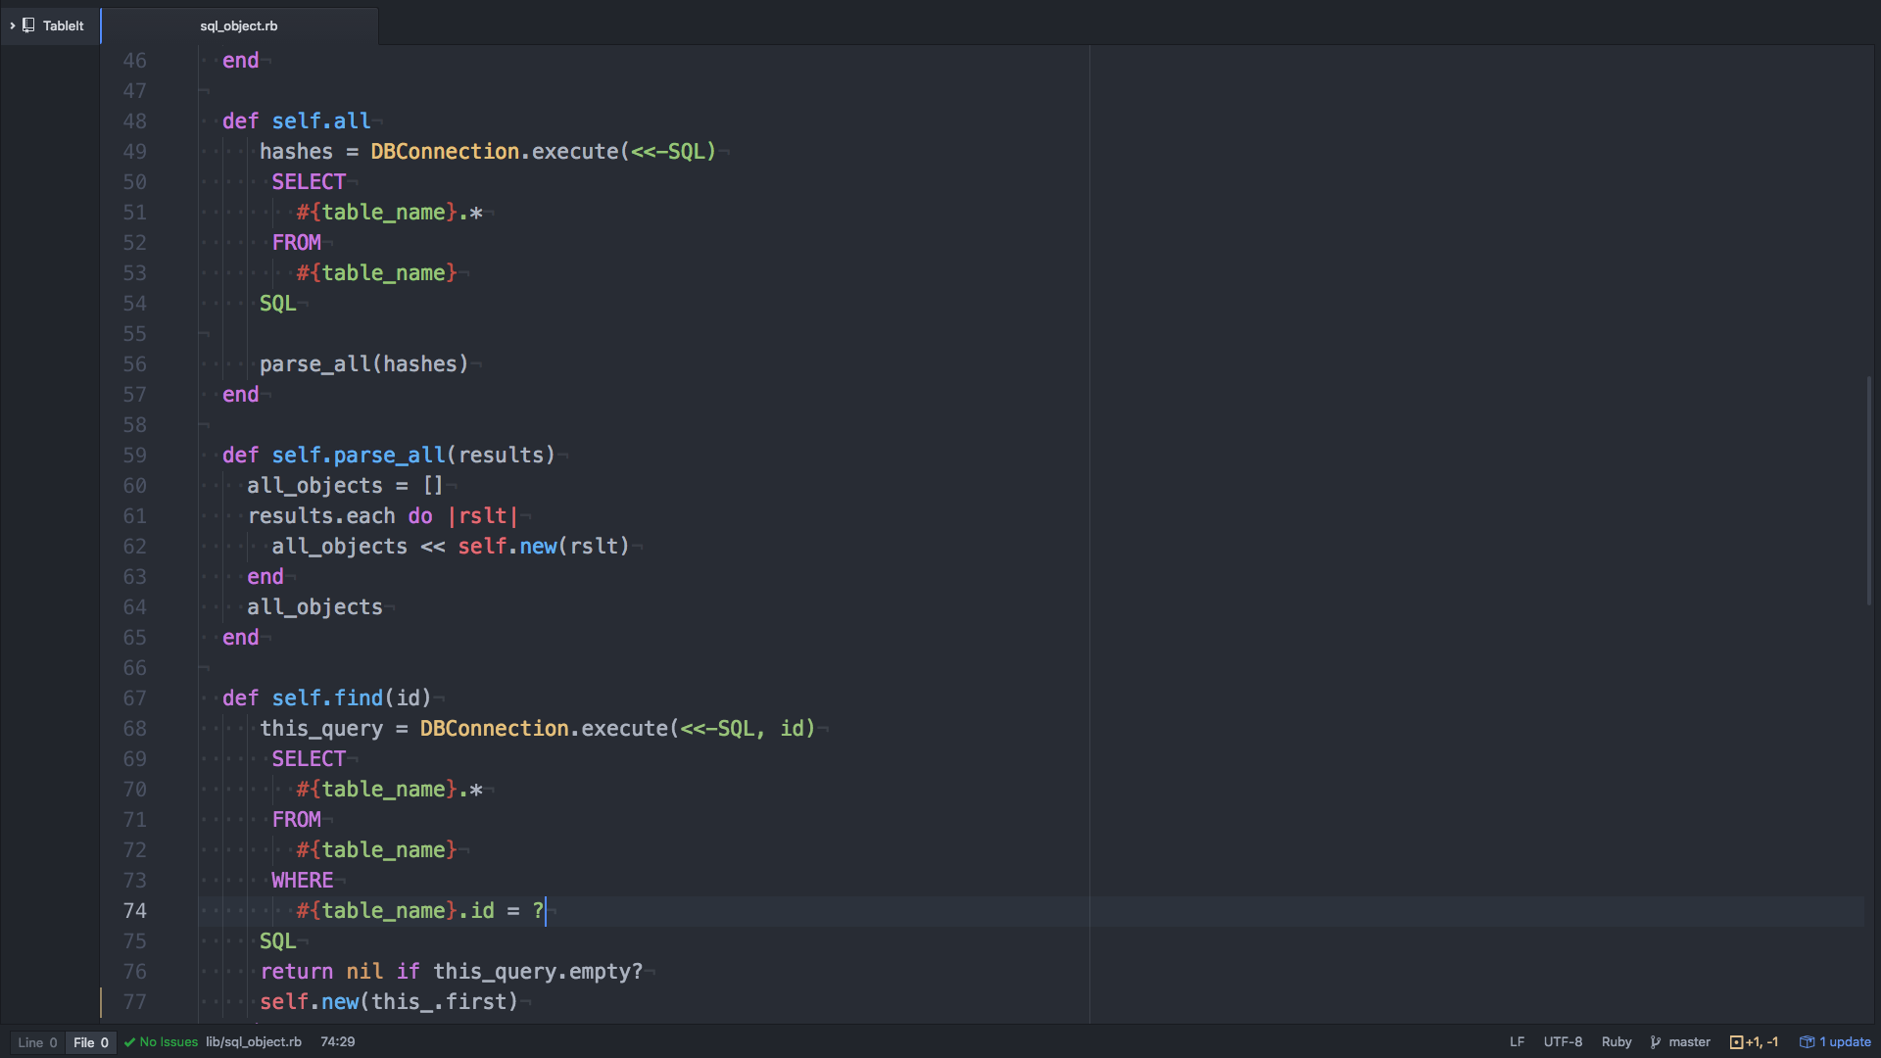Click 'return nil if this_query.empty?' line
The height and width of the screenshot is (1058, 1881).
(452, 972)
